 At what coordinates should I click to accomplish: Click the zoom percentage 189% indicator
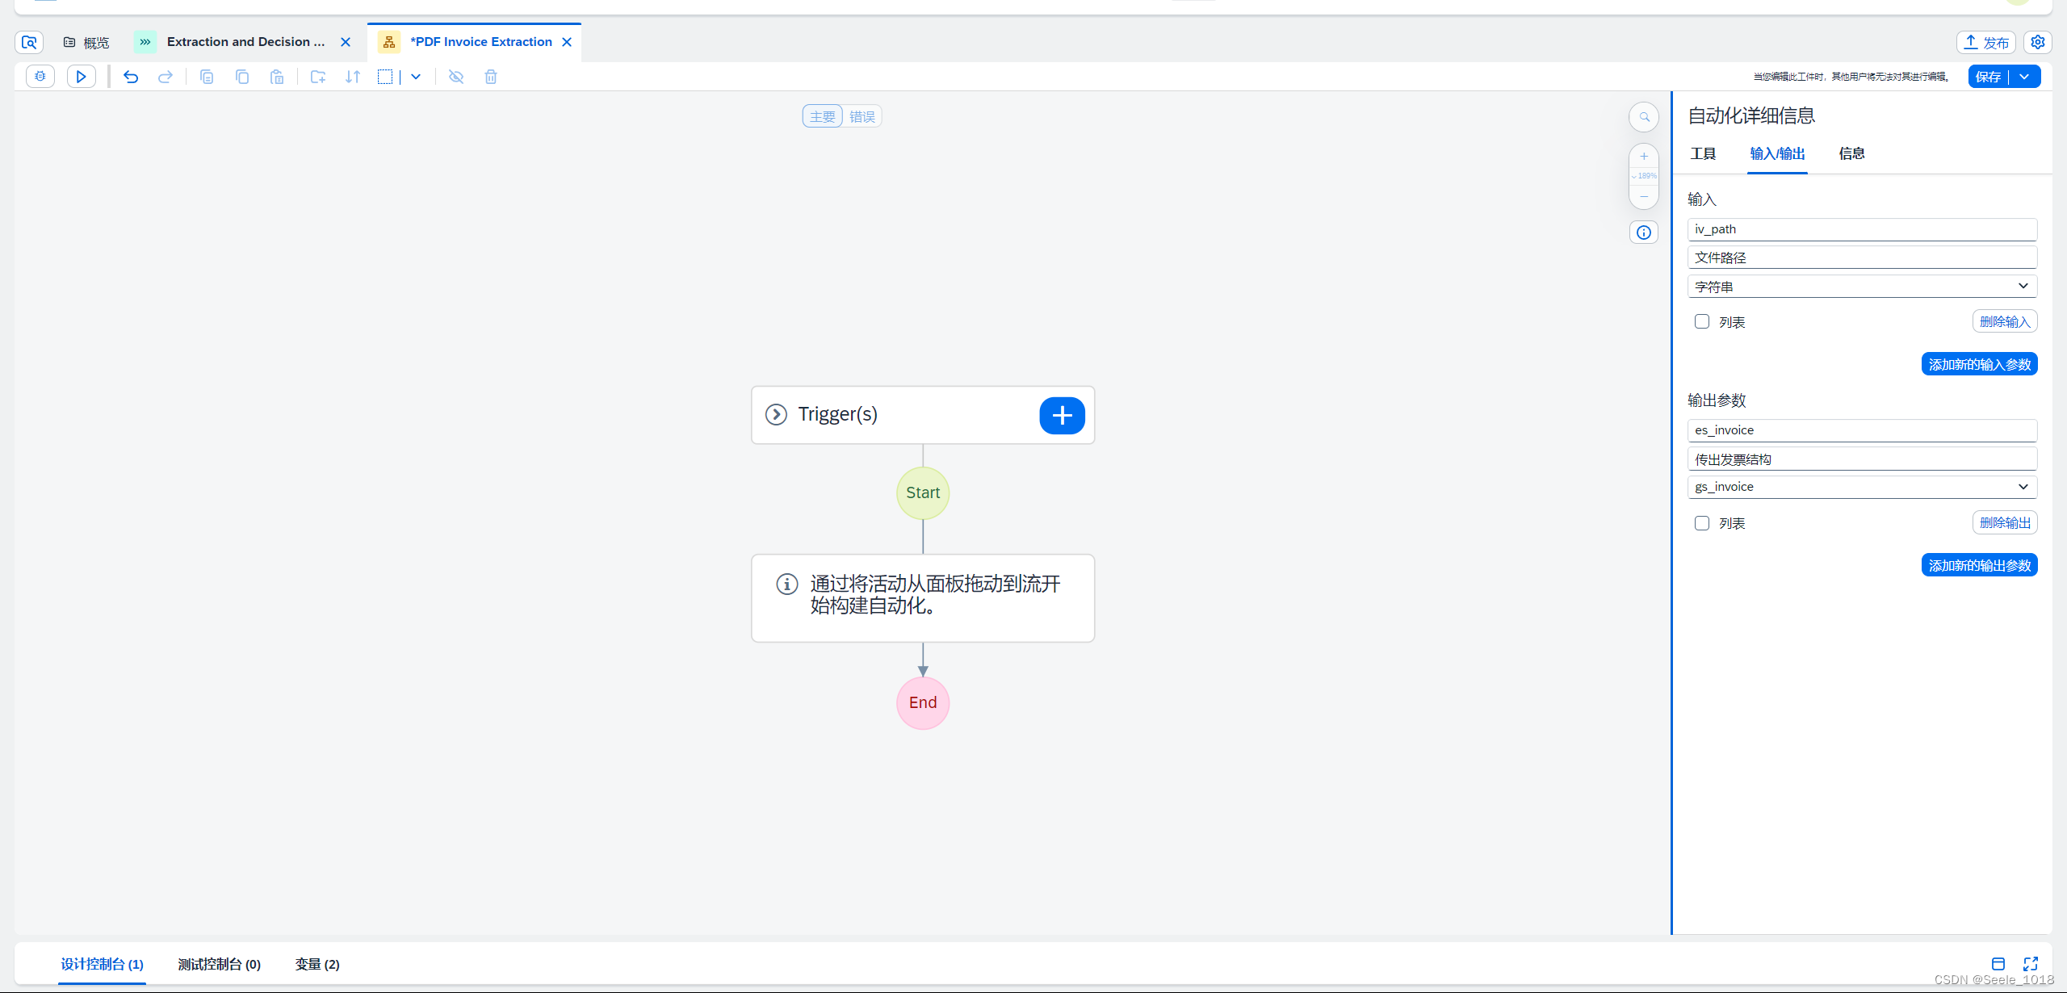tap(1645, 176)
